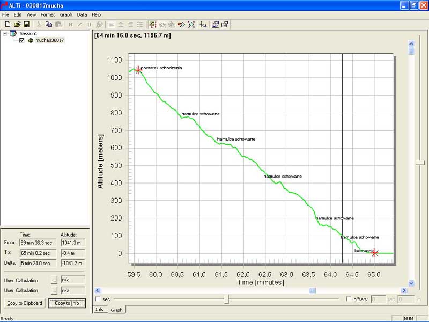Switch to the Info tab
This screenshot has height=322, width=429.
click(x=100, y=310)
